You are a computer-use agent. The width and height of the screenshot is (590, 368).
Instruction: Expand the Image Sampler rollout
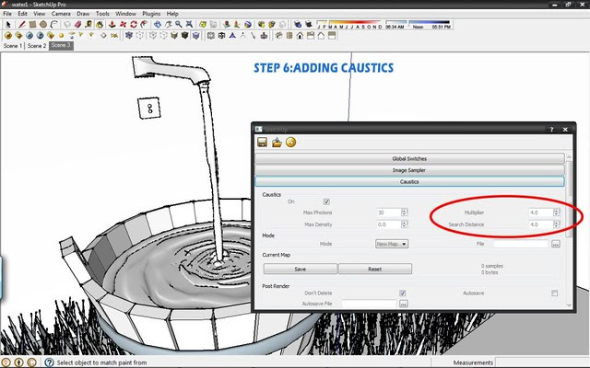409,170
